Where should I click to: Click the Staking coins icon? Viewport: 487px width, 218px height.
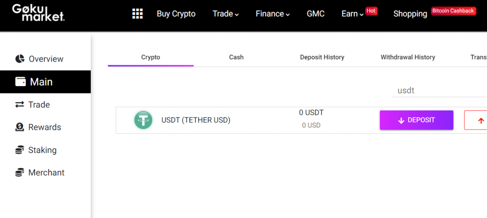(x=20, y=150)
